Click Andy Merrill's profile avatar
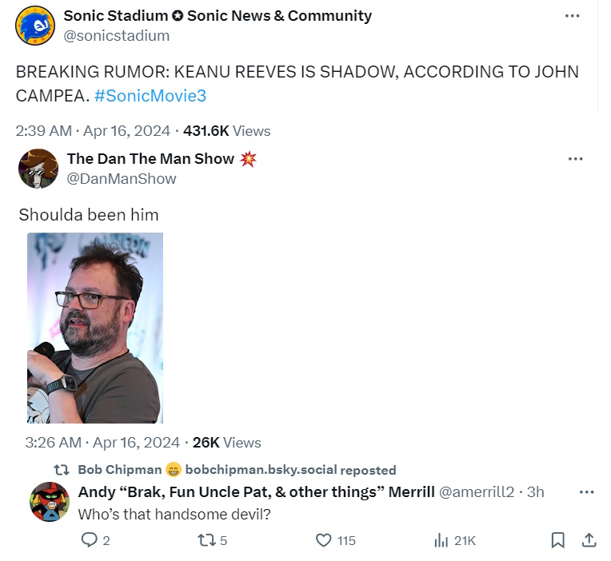The image size is (611, 561). (x=49, y=502)
